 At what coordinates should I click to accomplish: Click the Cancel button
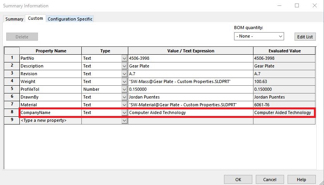pos(270,180)
